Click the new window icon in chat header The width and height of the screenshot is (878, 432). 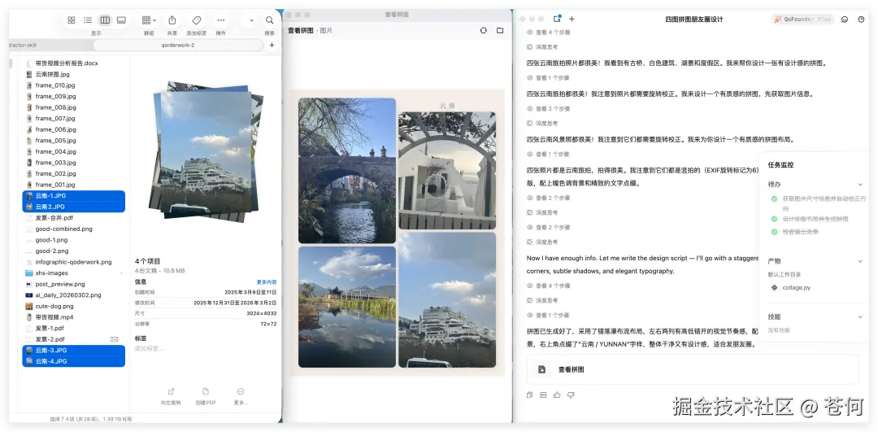click(557, 19)
